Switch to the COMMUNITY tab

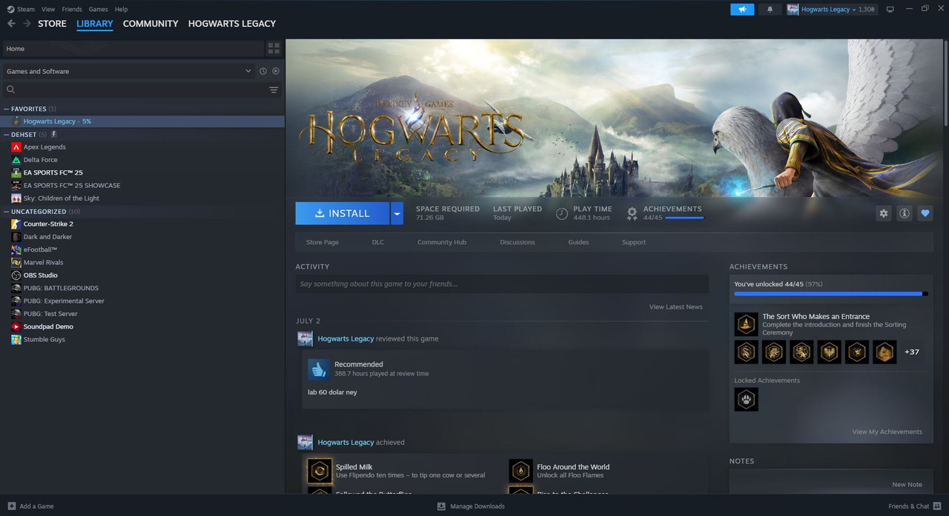pos(151,24)
